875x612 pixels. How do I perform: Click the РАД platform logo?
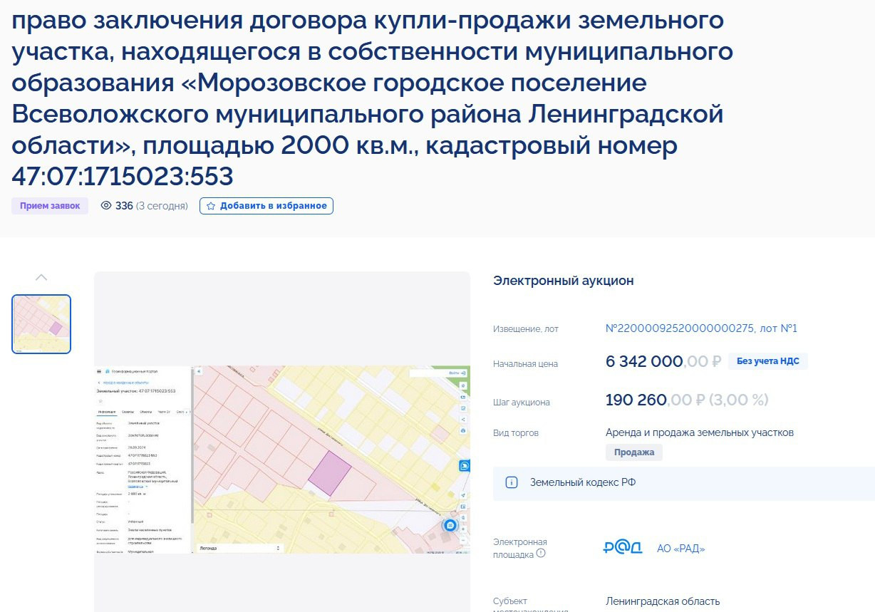(x=622, y=548)
